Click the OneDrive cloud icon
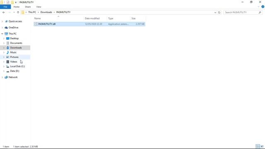 6,28
